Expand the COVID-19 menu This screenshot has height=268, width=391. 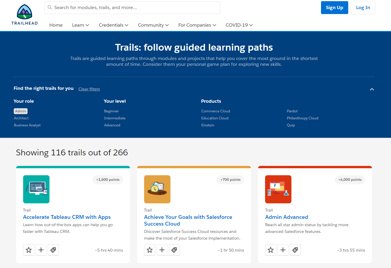[239, 25]
